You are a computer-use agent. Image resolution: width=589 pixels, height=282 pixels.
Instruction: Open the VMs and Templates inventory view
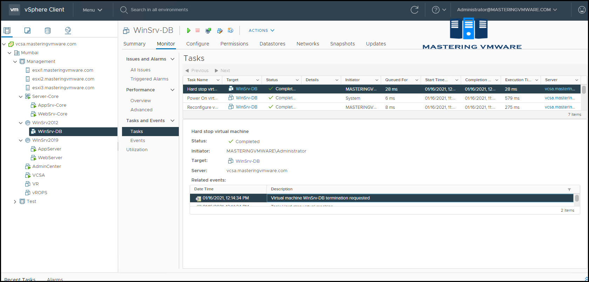click(x=27, y=30)
